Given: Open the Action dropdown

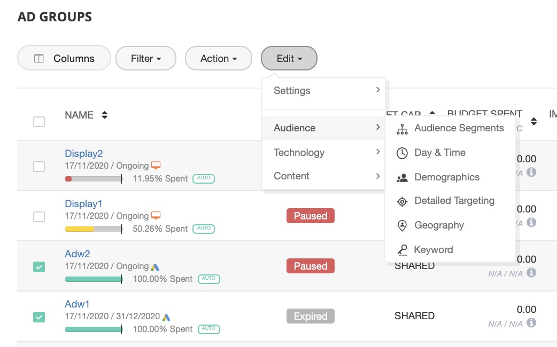Looking at the screenshot, I should [x=218, y=58].
